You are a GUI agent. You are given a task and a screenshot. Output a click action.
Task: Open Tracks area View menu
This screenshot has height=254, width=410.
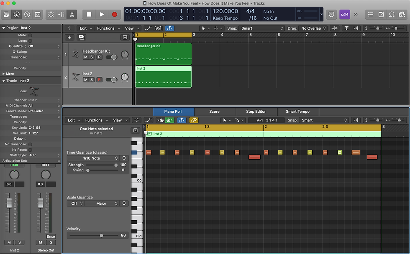click(132, 28)
